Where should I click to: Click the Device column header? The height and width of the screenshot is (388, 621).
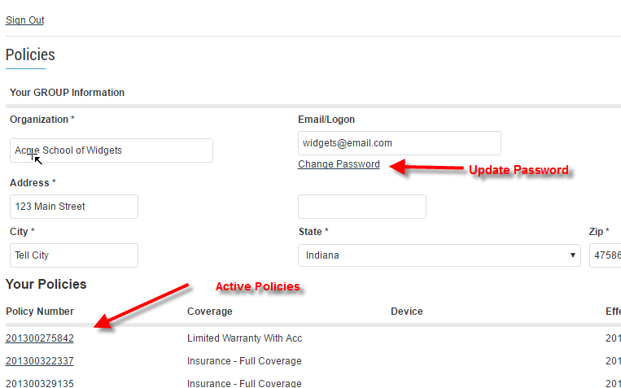point(407,312)
